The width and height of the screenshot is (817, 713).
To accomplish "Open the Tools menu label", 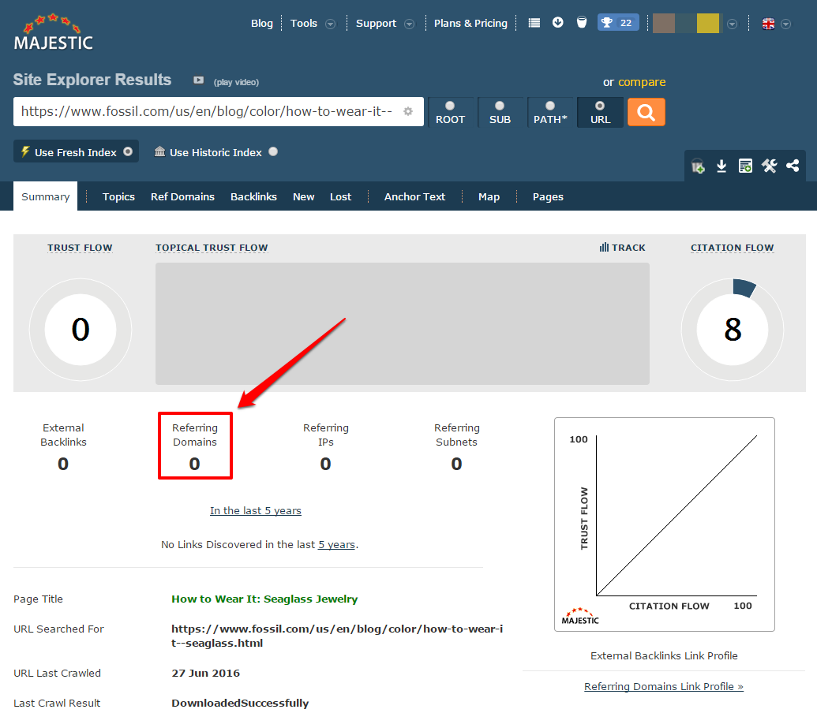I will click(x=303, y=24).
